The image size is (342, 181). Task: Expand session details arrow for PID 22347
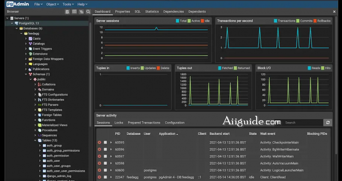(x=111, y=177)
